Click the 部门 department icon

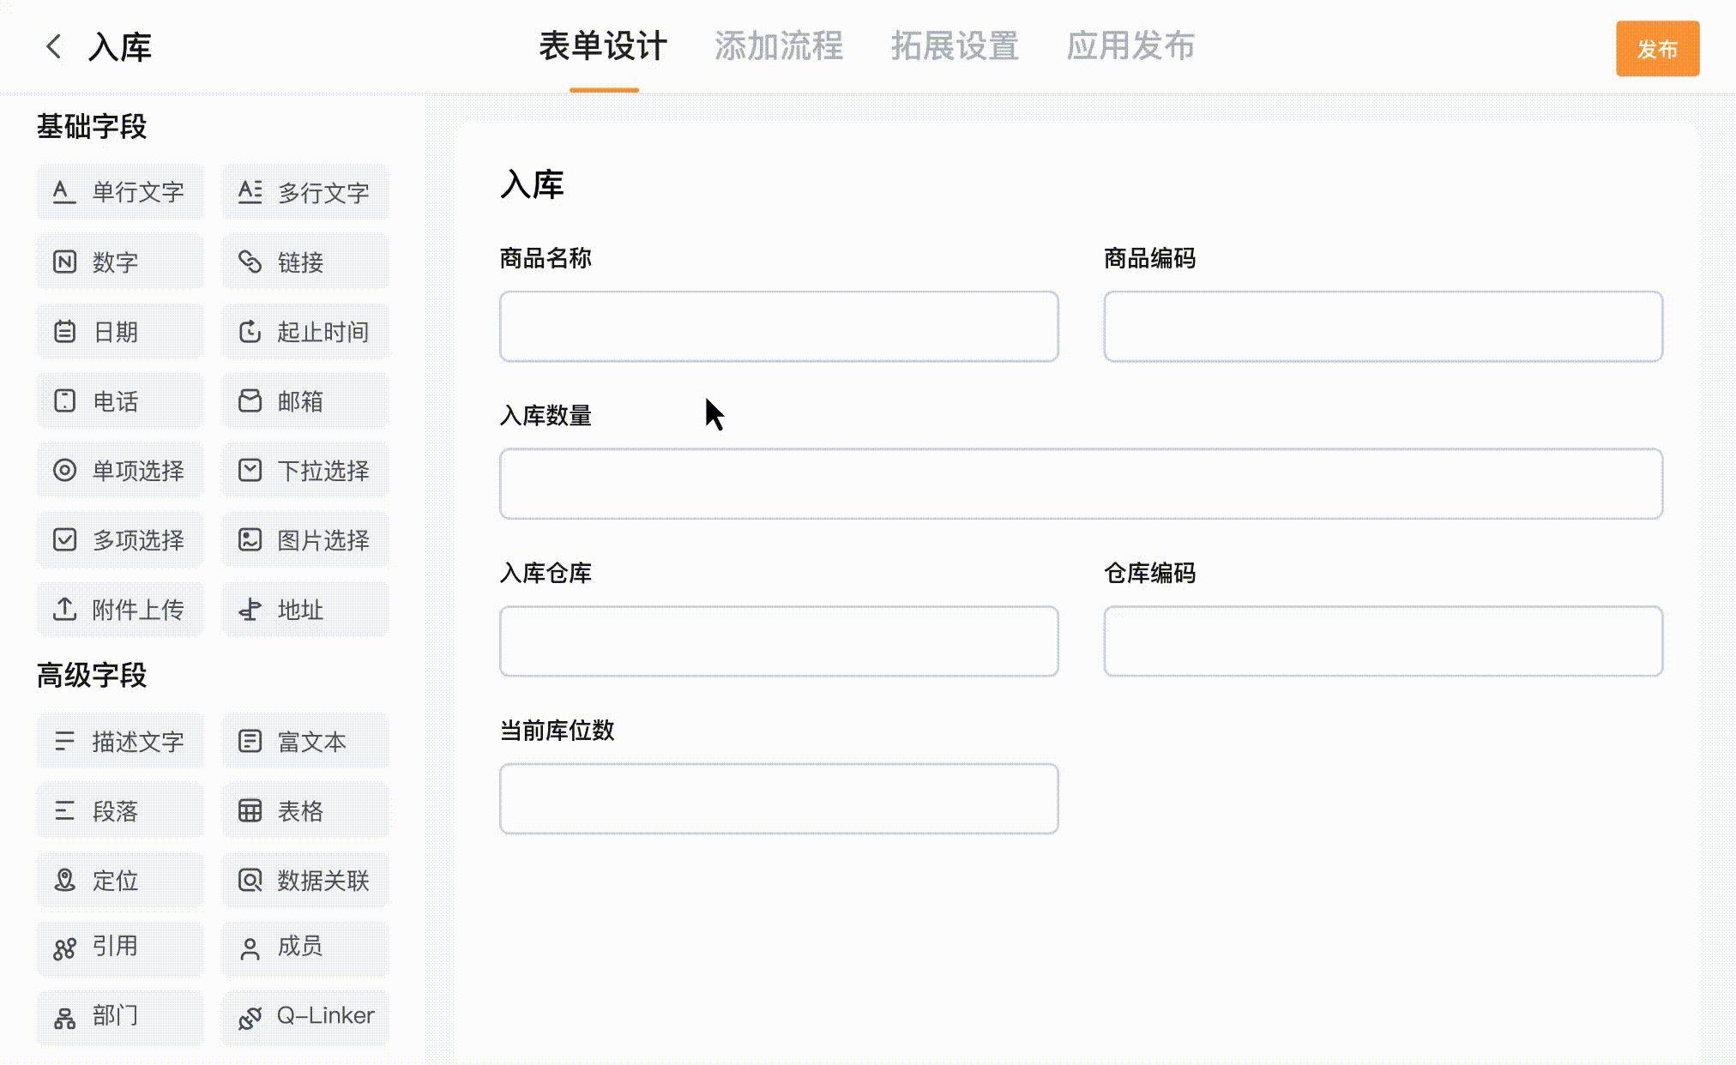tap(64, 1018)
